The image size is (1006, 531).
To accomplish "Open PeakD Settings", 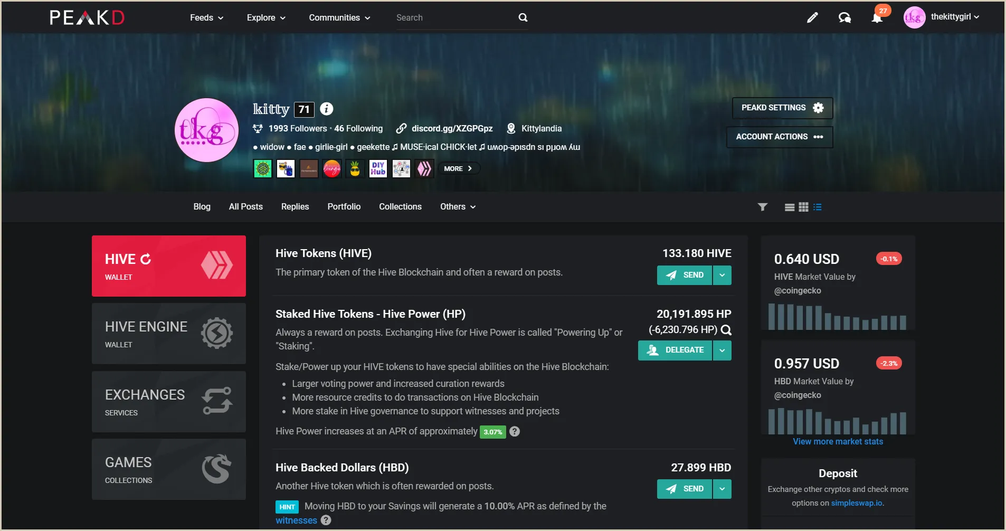I will coord(782,108).
